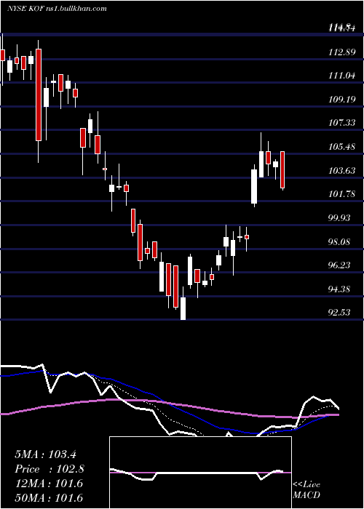Click the 96.23 price axis label

click(x=340, y=265)
